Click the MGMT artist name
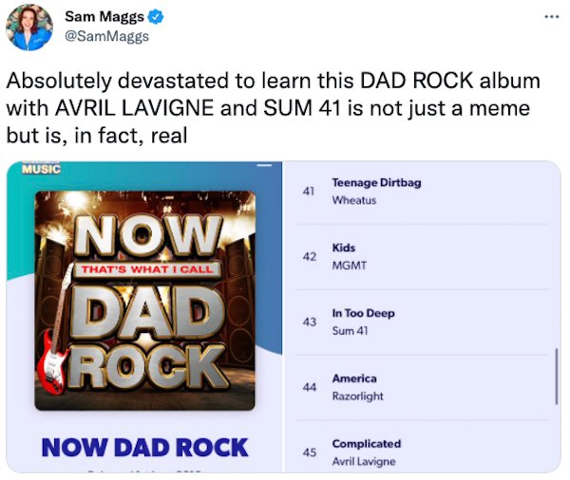The width and height of the screenshot is (570, 480). click(x=350, y=266)
